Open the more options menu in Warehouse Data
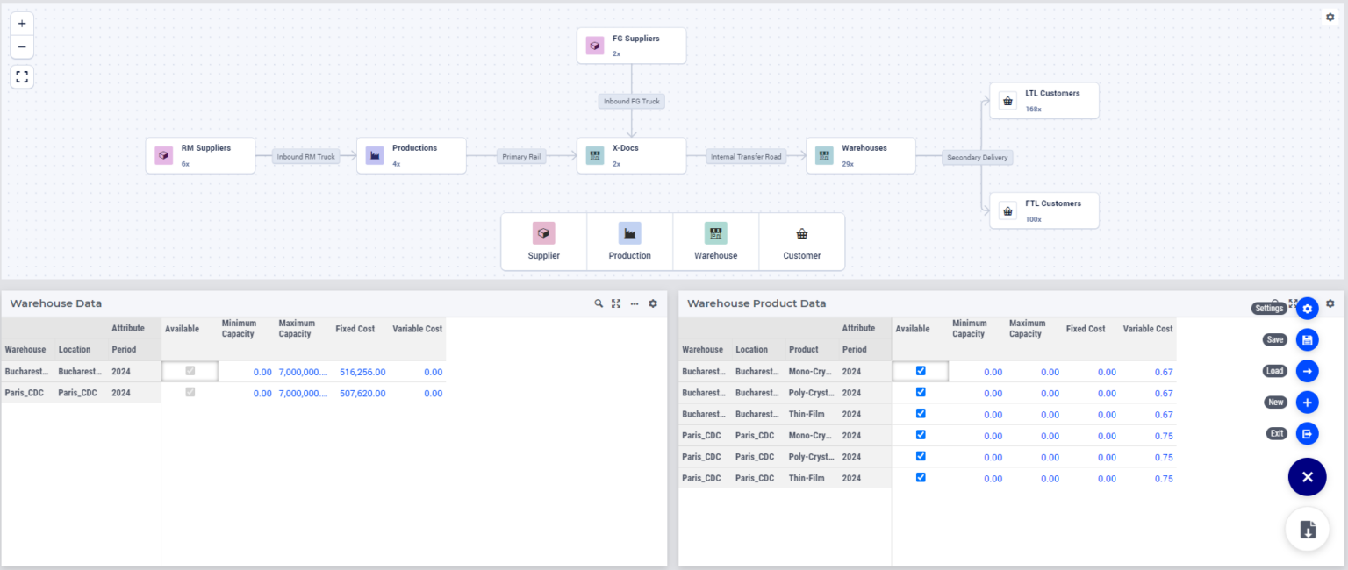 [634, 303]
